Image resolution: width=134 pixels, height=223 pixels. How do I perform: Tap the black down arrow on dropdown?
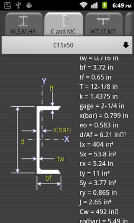(x=126, y=45)
